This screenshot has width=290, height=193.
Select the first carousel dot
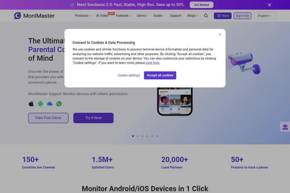pyautogui.click(x=133, y=136)
